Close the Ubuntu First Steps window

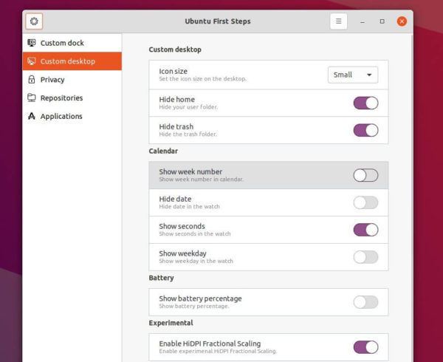coord(402,21)
